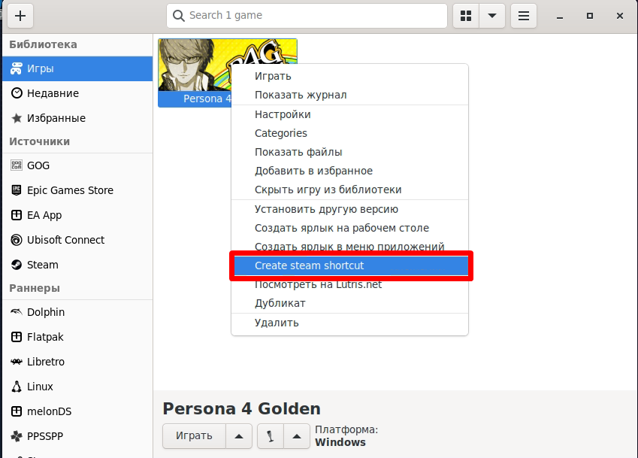Select Persona 4 game cover thumbnail
The height and width of the screenshot is (458, 638).
pyautogui.click(x=195, y=65)
